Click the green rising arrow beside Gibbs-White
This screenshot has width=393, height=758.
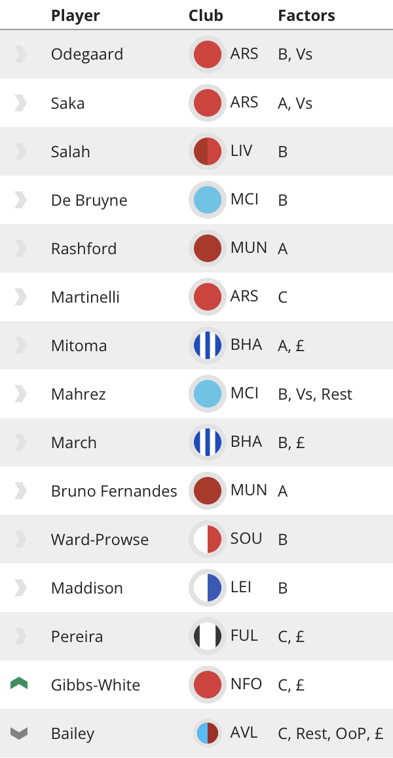[x=20, y=684]
